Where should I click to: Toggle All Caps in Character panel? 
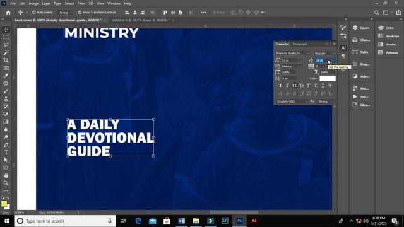pyautogui.click(x=294, y=86)
